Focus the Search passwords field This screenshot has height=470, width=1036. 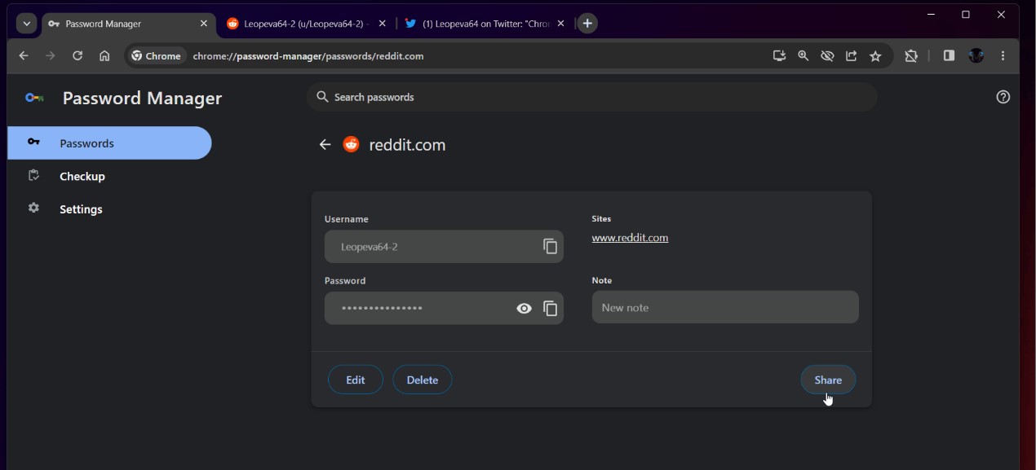(x=592, y=97)
